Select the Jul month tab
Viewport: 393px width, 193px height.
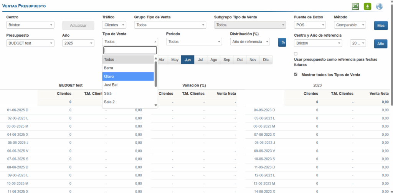coord(200,60)
